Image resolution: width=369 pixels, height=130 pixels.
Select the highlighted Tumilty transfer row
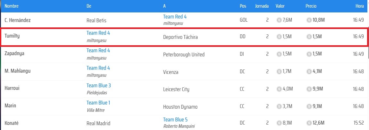point(184,37)
